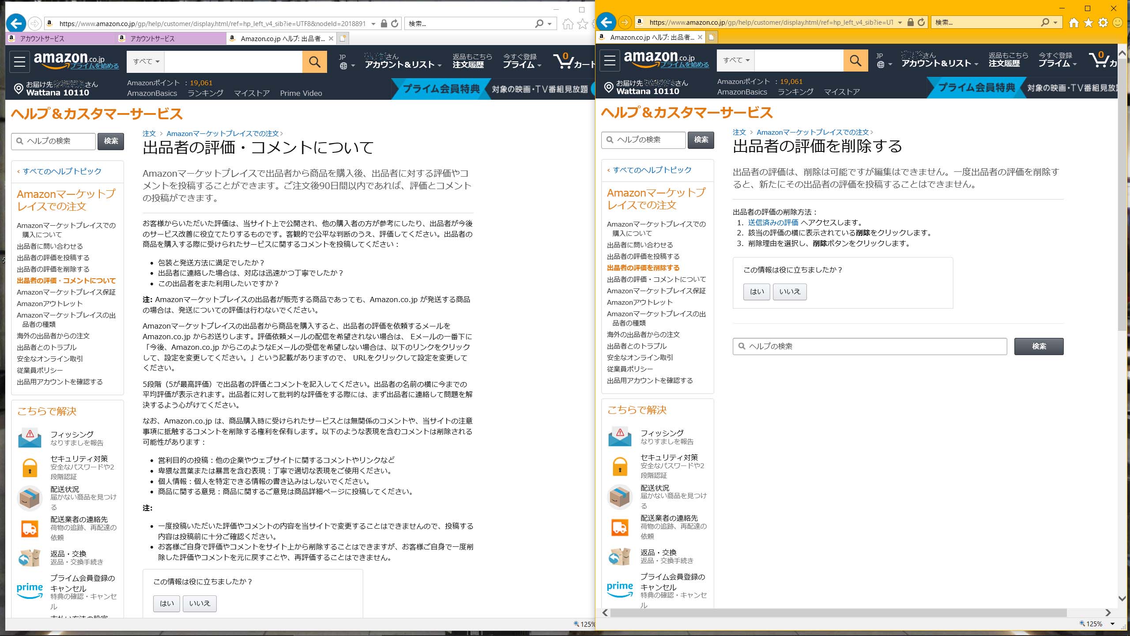Open Prime Video link in left window

pyautogui.click(x=301, y=93)
